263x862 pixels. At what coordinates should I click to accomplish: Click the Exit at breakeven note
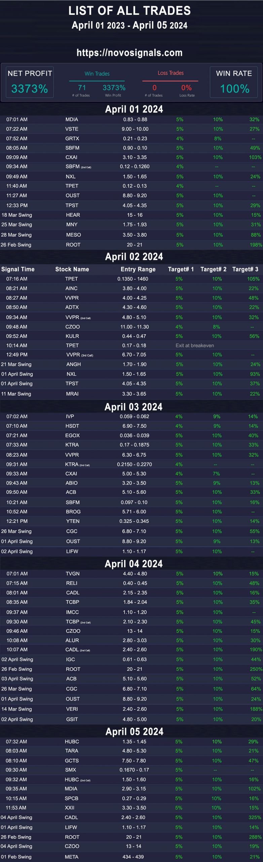tap(195, 345)
